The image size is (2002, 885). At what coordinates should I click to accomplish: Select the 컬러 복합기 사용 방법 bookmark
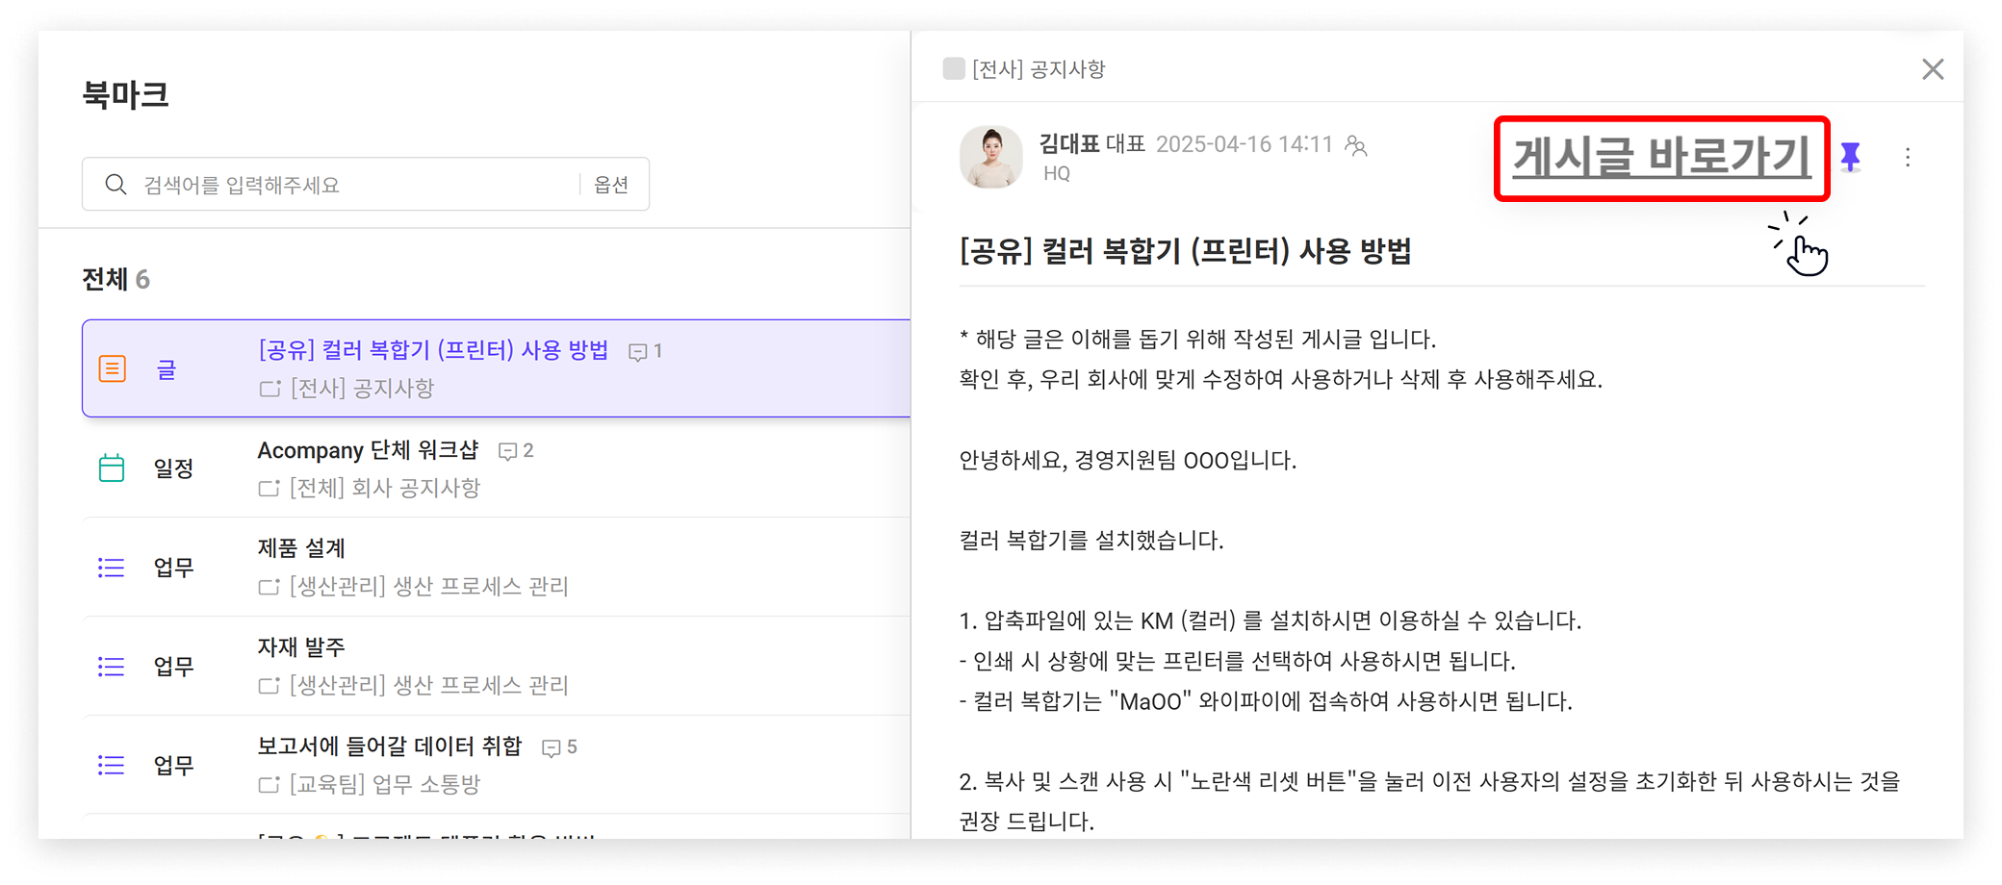(433, 350)
